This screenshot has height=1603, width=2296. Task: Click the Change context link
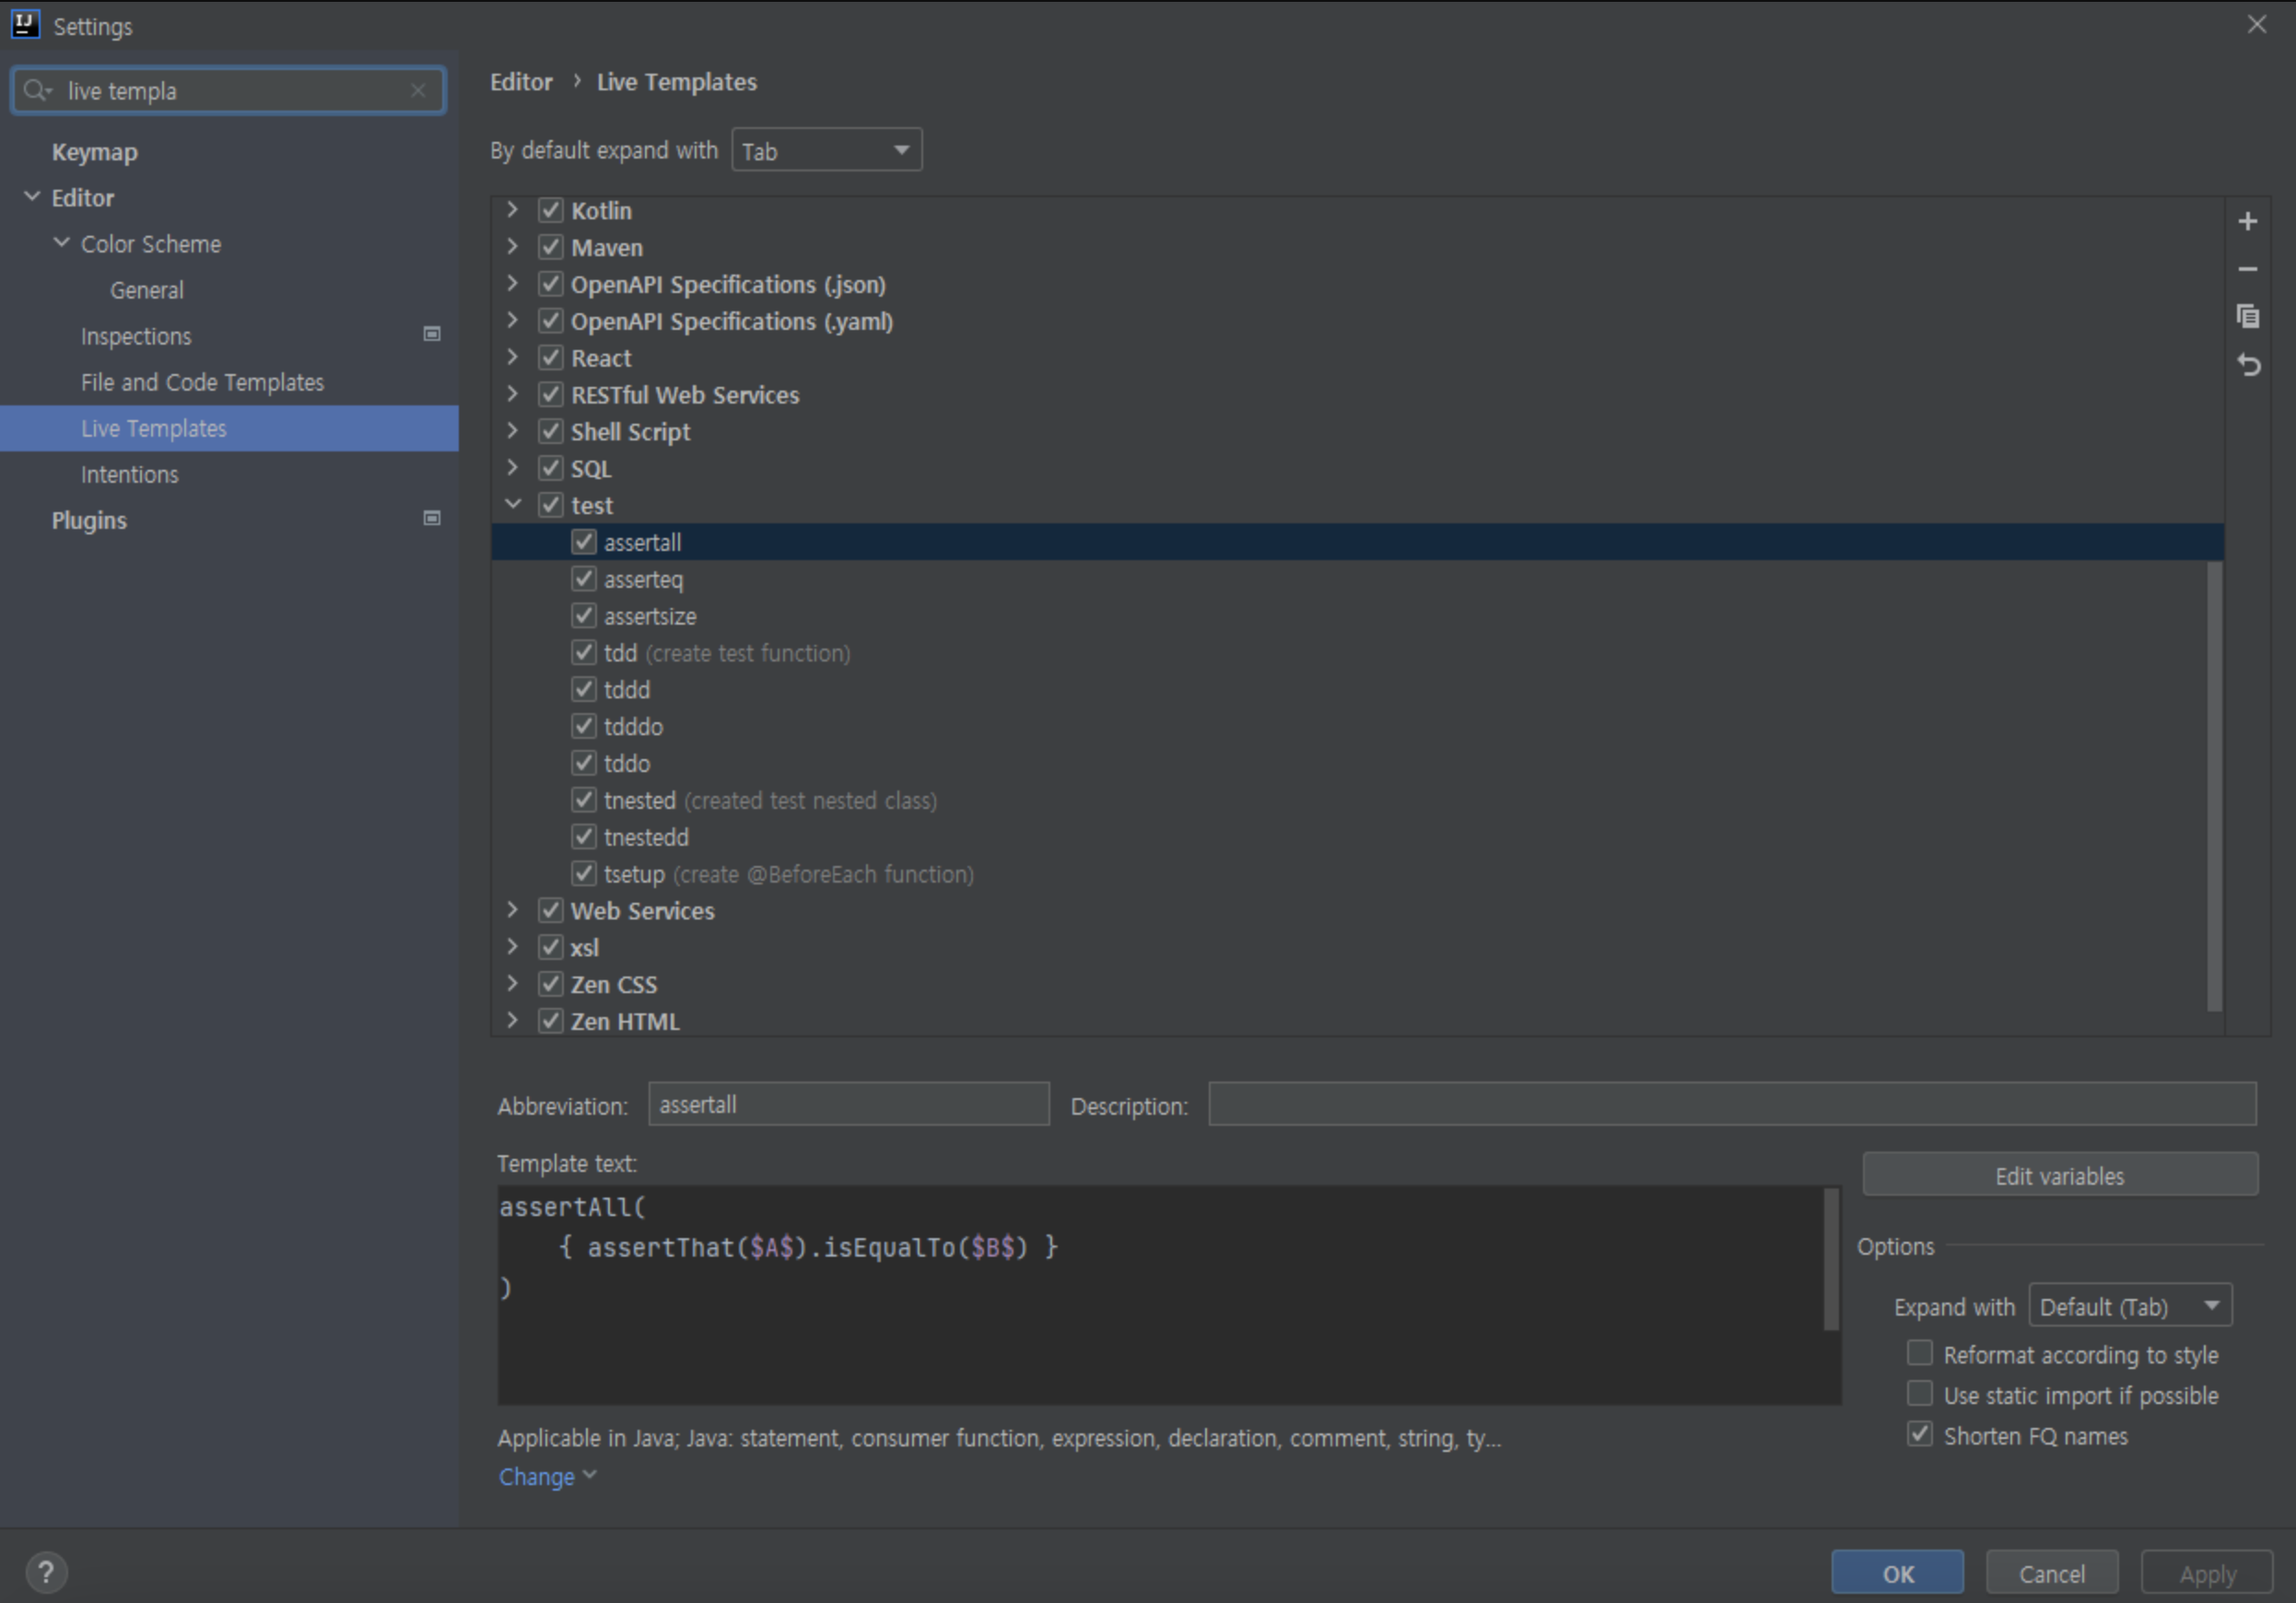click(x=537, y=1477)
